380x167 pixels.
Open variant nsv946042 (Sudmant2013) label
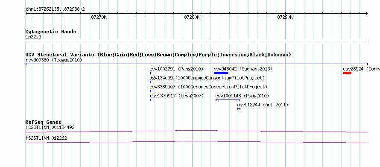coord(243,69)
